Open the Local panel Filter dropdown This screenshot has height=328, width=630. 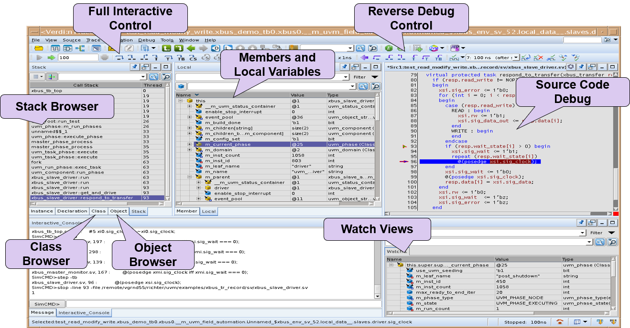point(375,77)
